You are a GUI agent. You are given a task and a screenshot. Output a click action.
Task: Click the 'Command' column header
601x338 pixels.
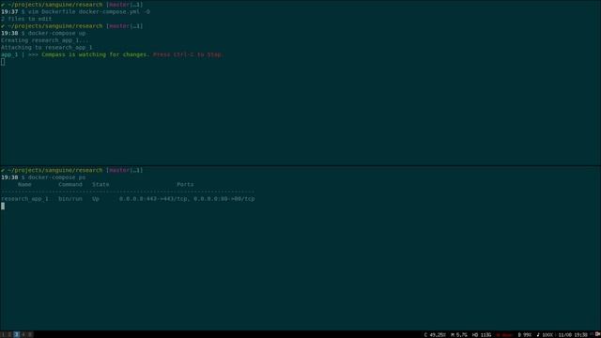(x=70, y=184)
